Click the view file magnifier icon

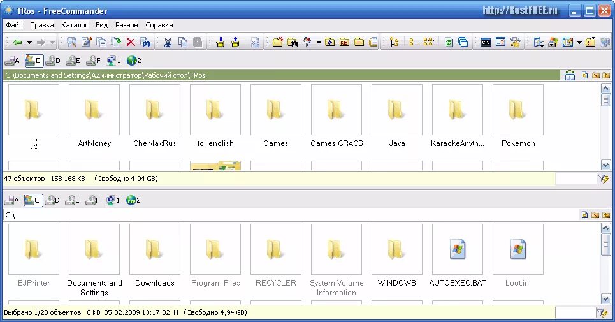71,42
